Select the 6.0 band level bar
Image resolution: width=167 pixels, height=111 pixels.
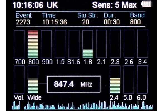(x=143, y=80)
